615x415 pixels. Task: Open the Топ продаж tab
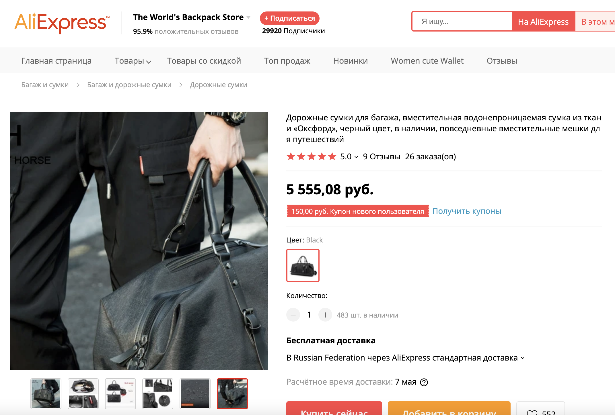[x=287, y=61]
